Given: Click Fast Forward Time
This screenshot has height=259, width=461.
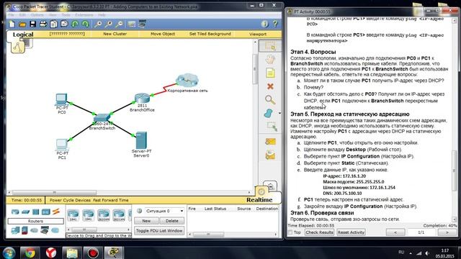Looking at the screenshot, I should click(111, 200).
